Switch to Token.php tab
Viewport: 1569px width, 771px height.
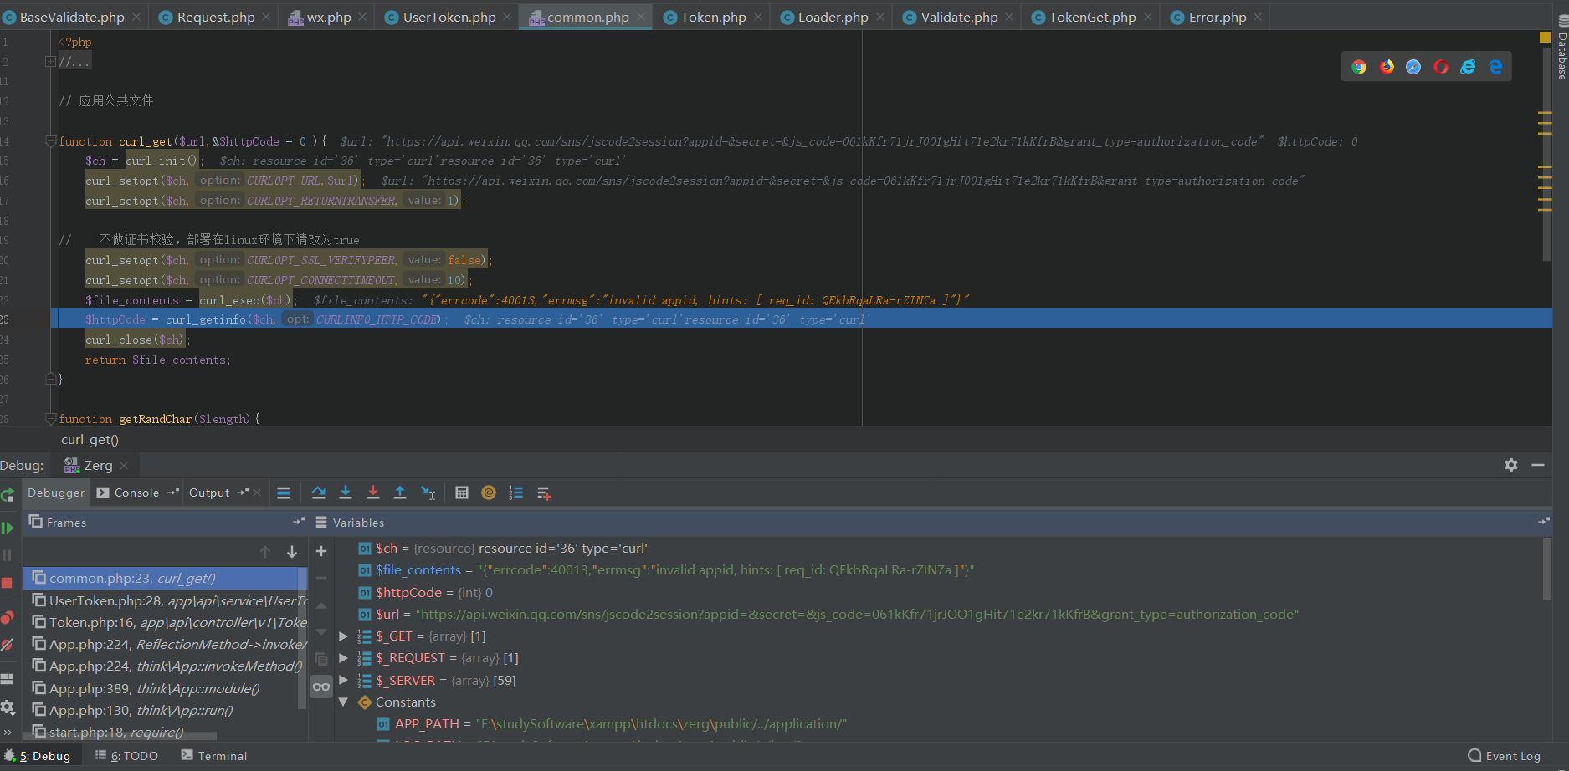point(713,17)
